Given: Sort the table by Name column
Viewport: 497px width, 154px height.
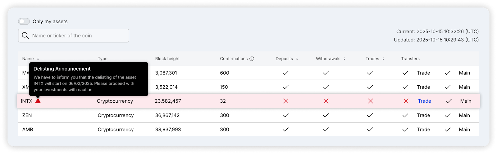Looking at the screenshot, I should (x=38, y=59).
